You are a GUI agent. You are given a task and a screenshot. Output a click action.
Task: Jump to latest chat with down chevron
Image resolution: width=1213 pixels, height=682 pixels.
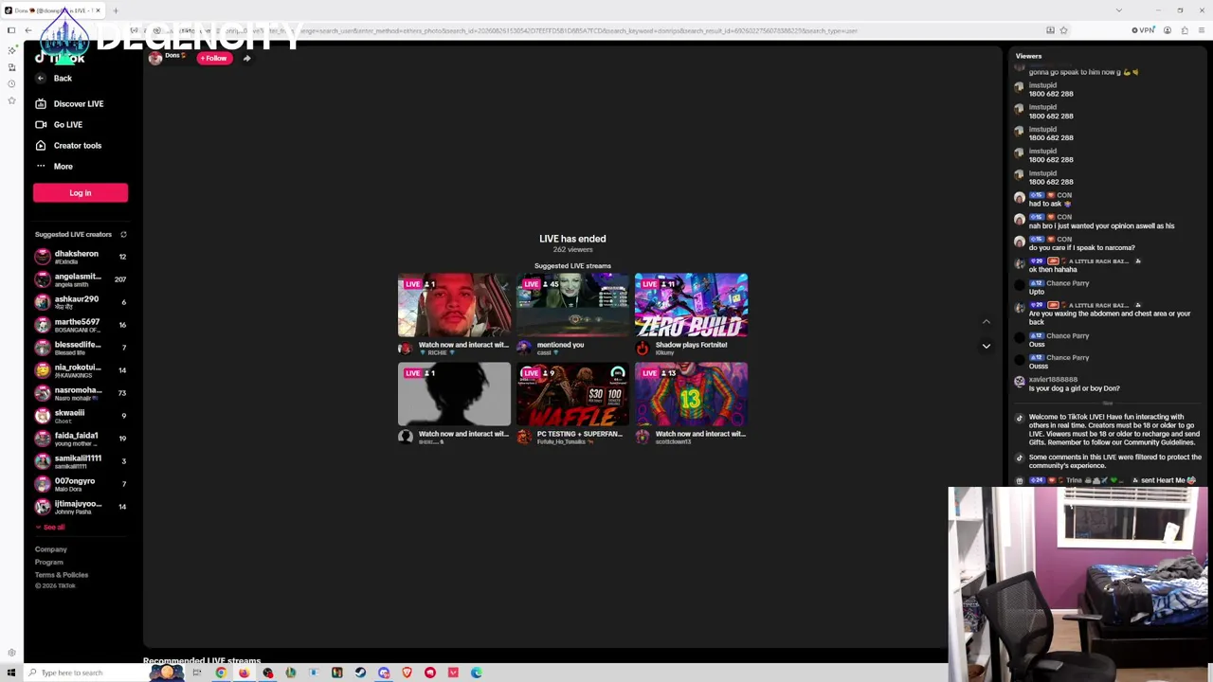pos(986,347)
